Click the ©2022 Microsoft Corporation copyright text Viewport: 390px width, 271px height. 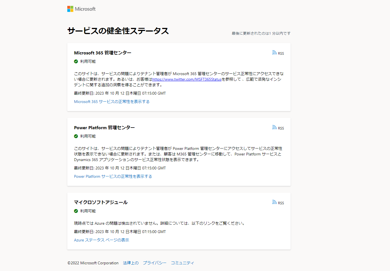click(x=93, y=263)
